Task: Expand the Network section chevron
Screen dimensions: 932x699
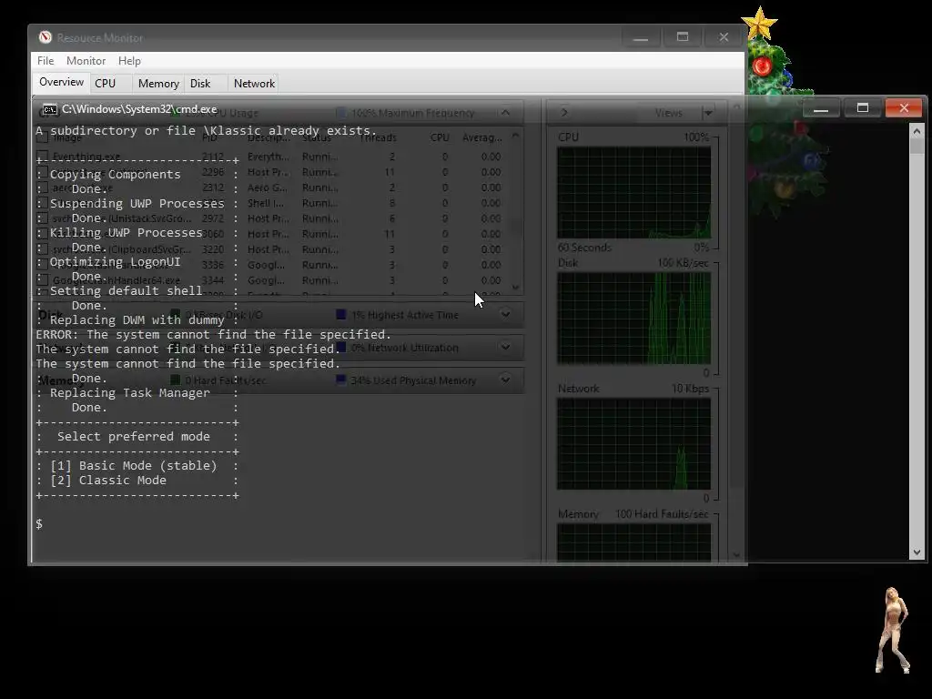Action: (505, 347)
